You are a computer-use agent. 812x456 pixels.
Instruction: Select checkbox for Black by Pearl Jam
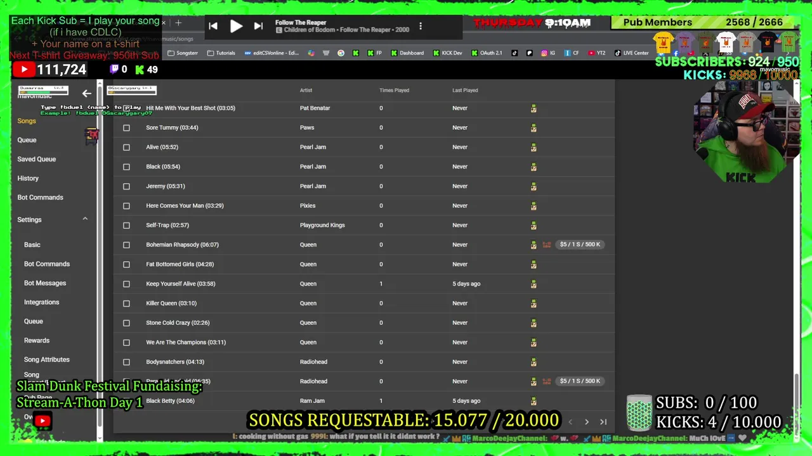tap(126, 167)
